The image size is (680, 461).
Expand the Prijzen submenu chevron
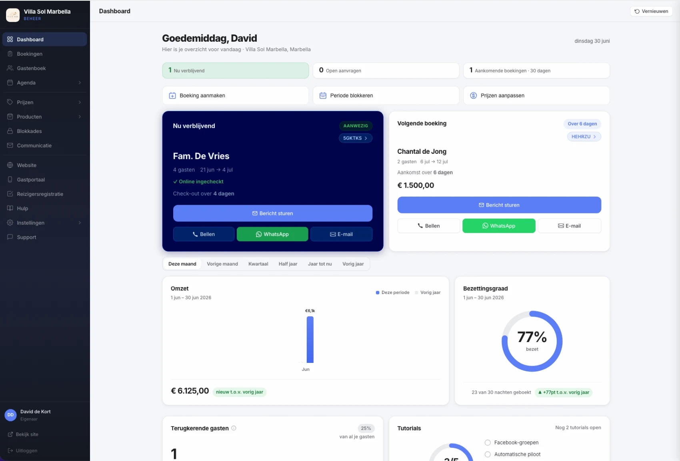click(80, 102)
